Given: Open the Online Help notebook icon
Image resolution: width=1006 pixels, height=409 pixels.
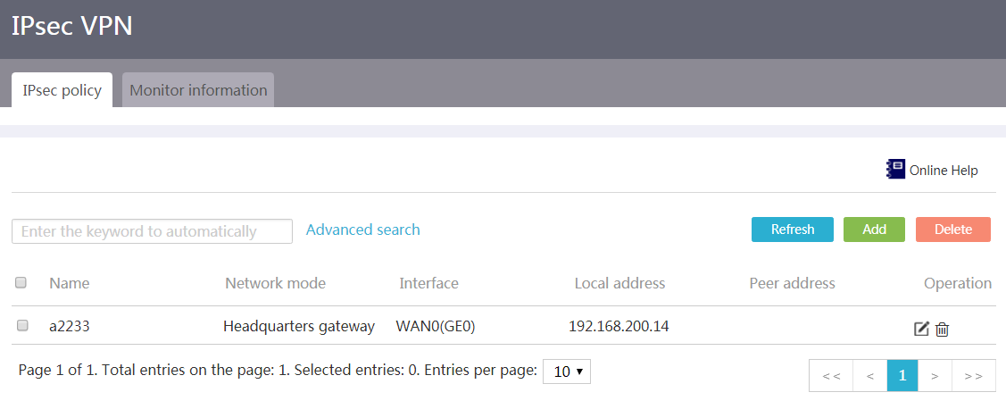Looking at the screenshot, I should click(x=895, y=170).
